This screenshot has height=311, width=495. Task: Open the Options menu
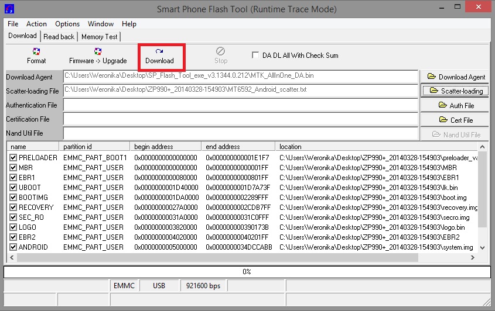pos(67,24)
